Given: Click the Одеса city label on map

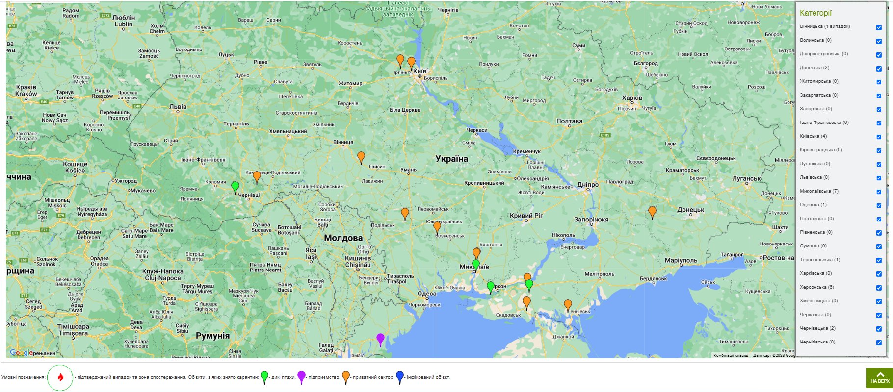Looking at the screenshot, I should (427, 294).
